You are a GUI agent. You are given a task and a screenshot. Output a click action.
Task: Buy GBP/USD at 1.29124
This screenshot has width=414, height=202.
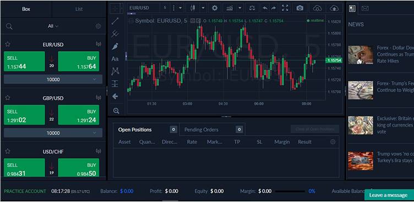pyautogui.click(x=79, y=115)
